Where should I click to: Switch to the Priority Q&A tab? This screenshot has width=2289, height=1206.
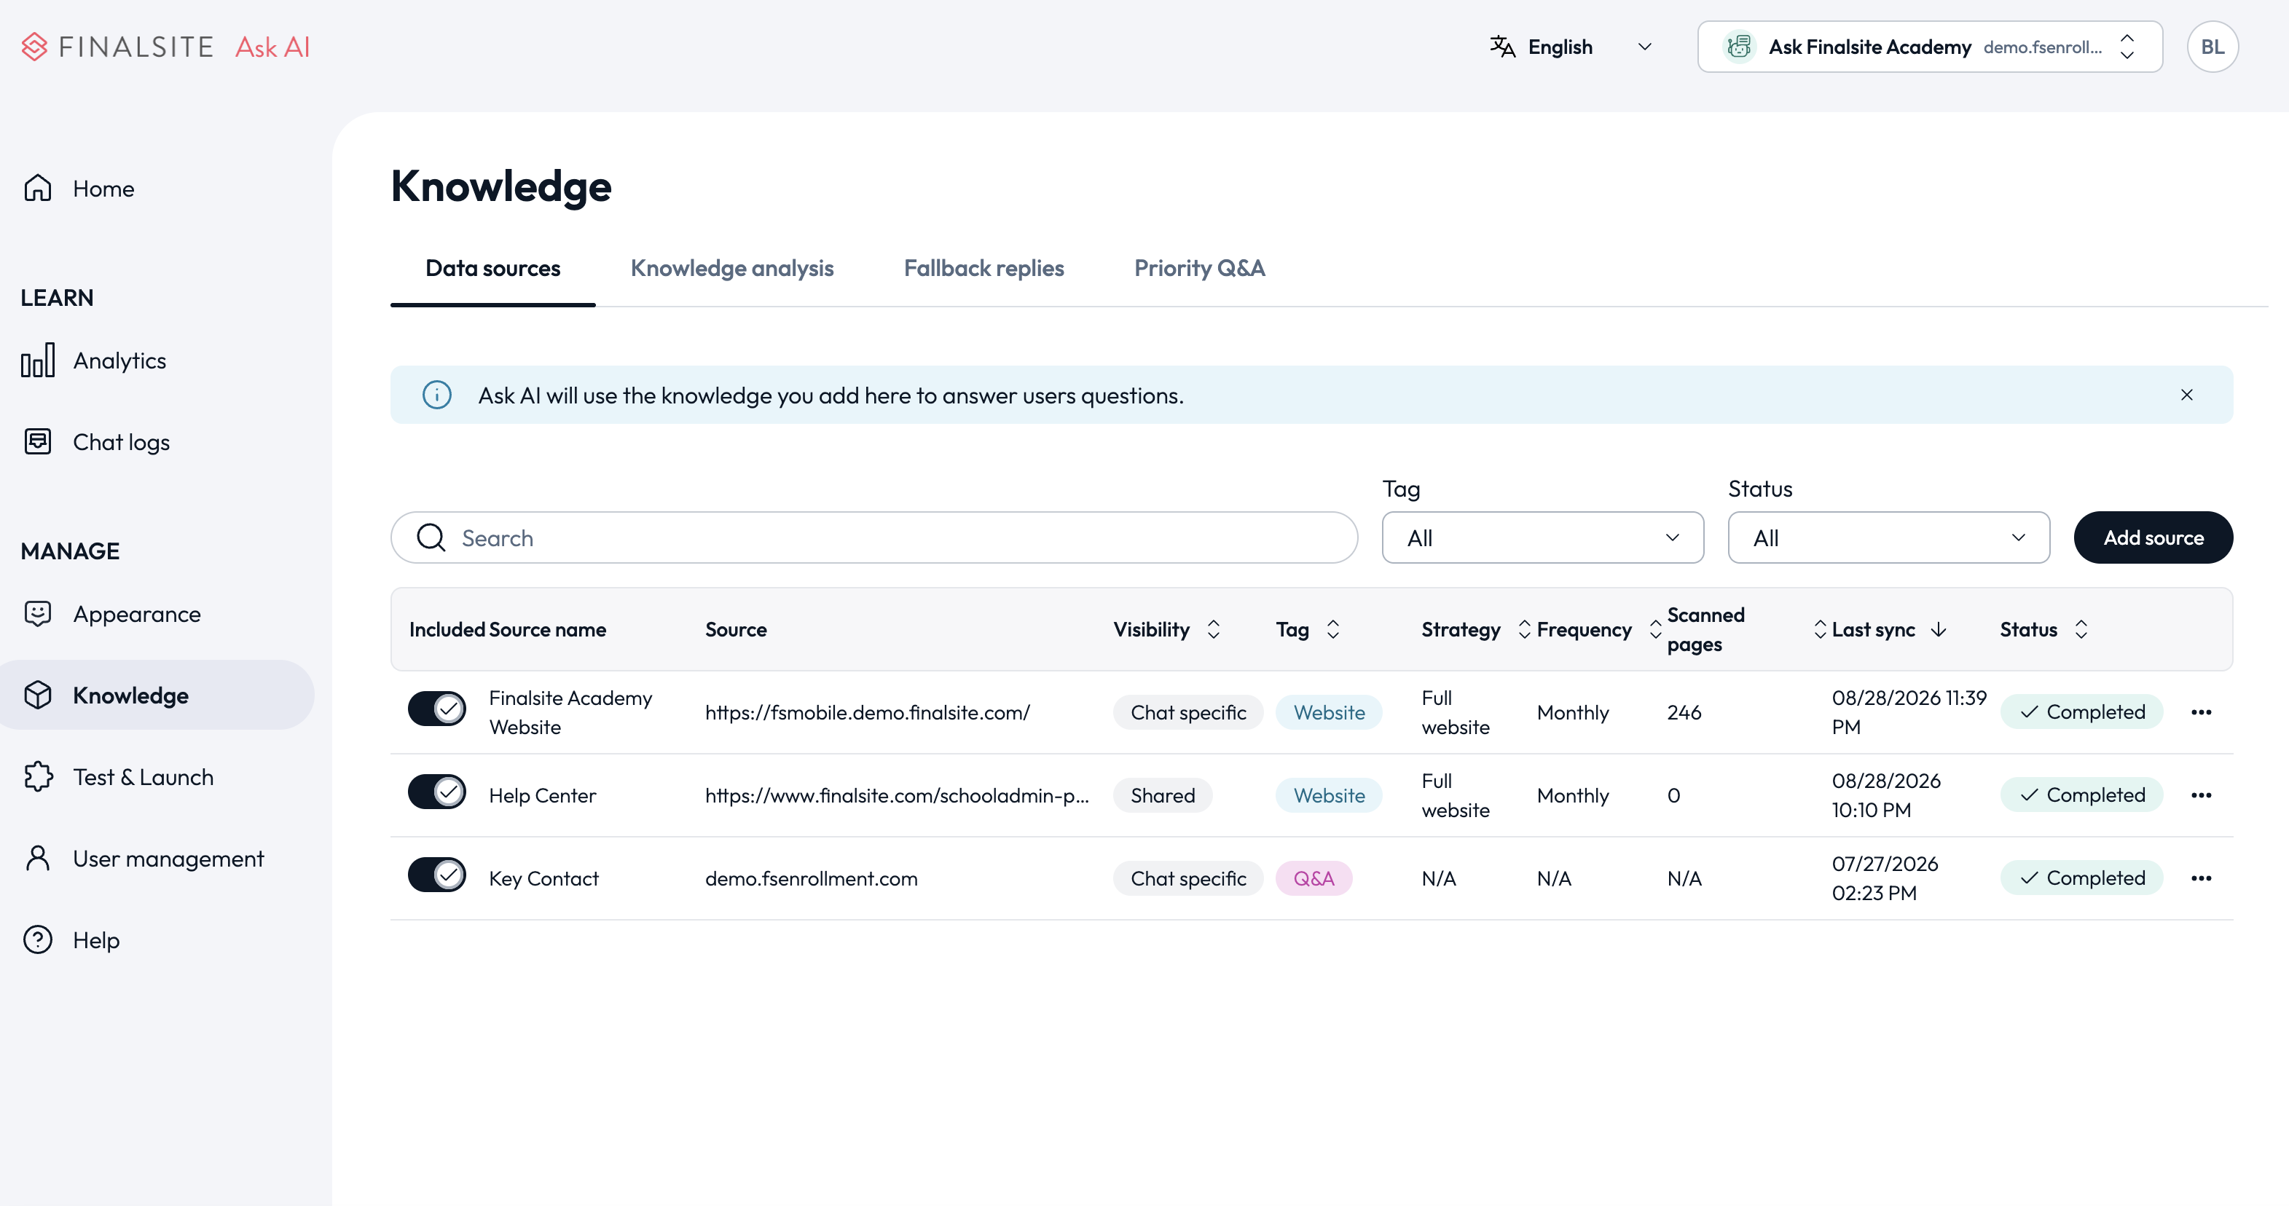[x=1200, y=268]
